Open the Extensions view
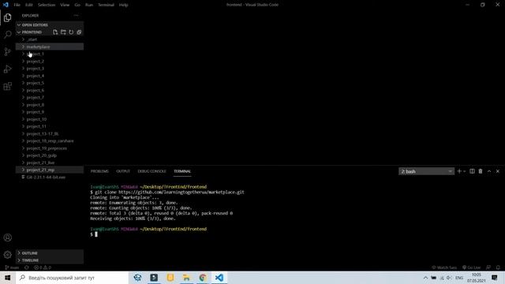Image resolution: width=505 pixels, height=284 pixels. [8, 86]
